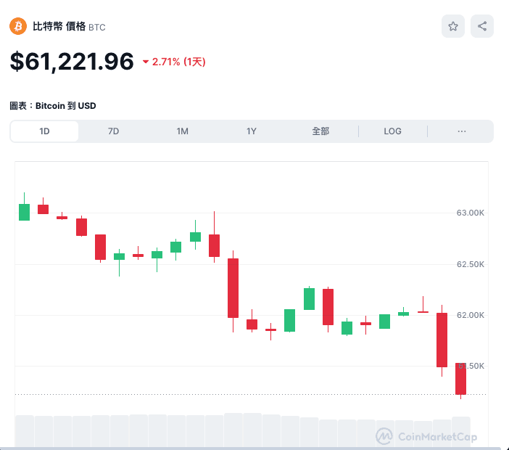509x450 pixels.
Task: Toggle the LOG scale option
Action: point(392,131)
